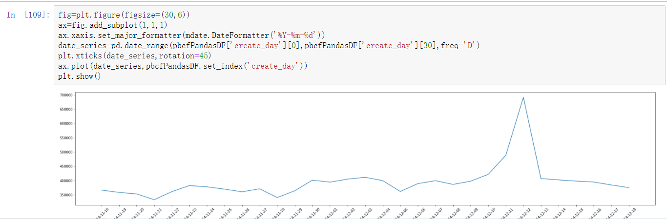The height and width of the screenshot is (219, 667).
Task: Click the 600000 y-axis tick label
Action: coord(67,124)
